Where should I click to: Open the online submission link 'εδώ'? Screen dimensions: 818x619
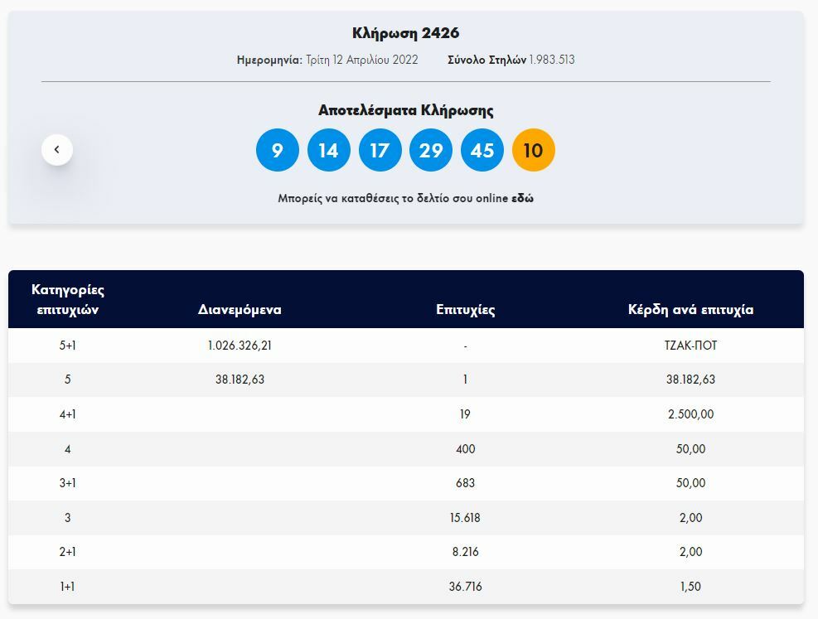(x=522, y=199)
